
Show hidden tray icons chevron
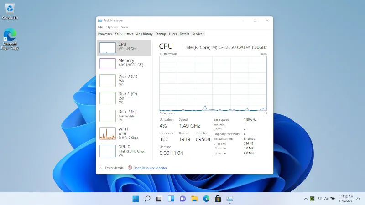[x=306, y=199]
